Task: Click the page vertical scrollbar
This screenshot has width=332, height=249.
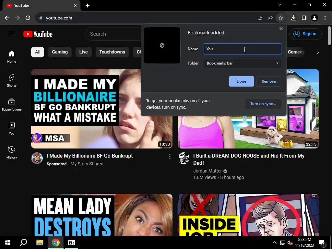Action: 329,36
